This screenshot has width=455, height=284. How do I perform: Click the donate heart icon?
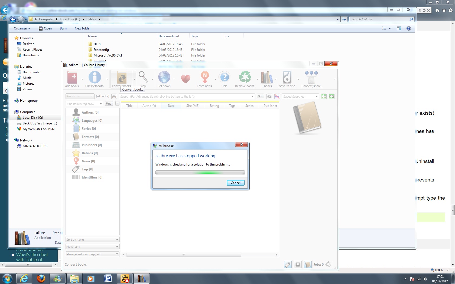click(x=186, y=79)
